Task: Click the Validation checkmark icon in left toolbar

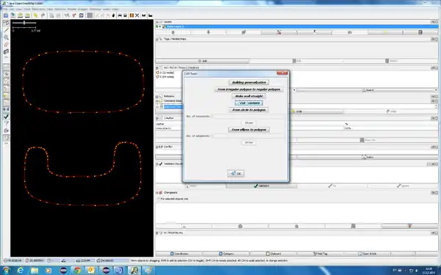Action: click(x=6, y=117)
